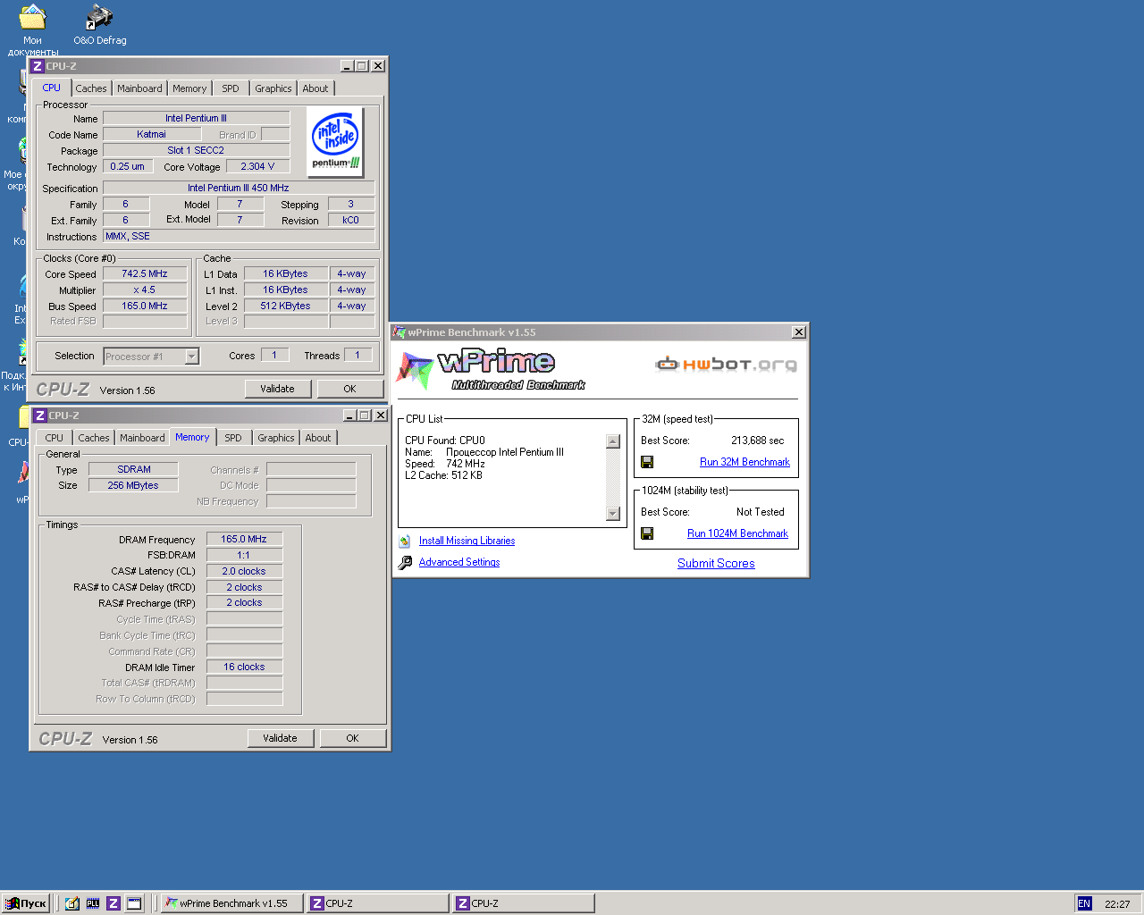Click the save icon under 1024M stability test

[647, 533]
